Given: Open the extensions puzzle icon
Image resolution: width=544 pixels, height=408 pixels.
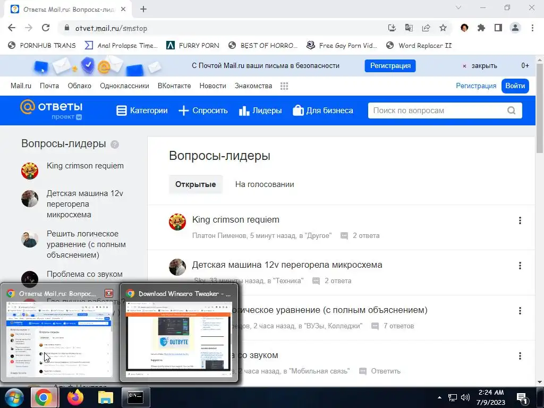Looking at the screenshot, I should pyautogui.click(x=481, y=28).
